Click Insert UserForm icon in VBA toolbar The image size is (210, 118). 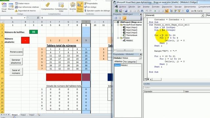pos(120,11)
